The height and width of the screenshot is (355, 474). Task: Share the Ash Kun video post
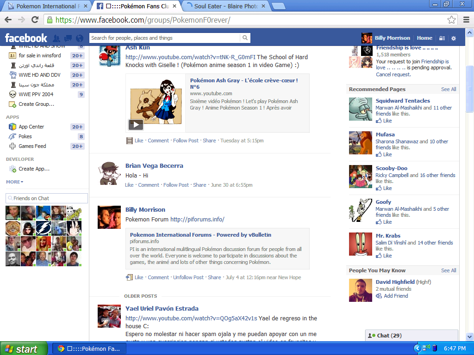click(209, 141)
